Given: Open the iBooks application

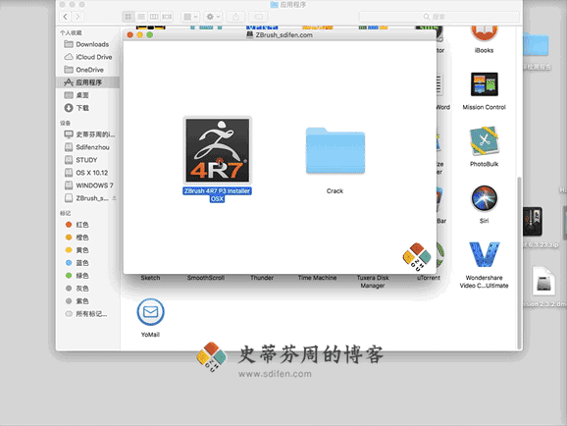Looking at the screenshot, I should tap(485, 33).
